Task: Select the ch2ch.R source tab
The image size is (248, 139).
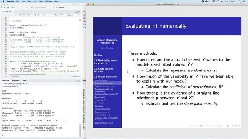Action: (8, 12)
